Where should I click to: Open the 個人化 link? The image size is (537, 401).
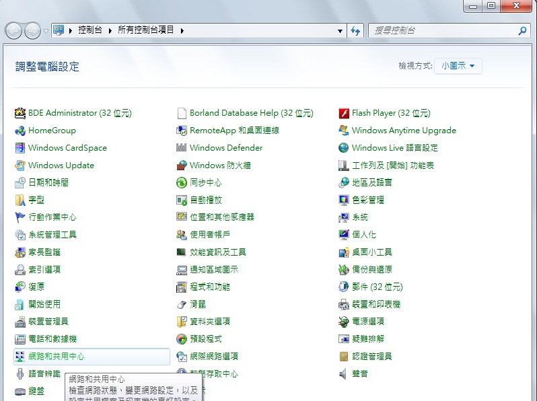[x=364, y=235]
